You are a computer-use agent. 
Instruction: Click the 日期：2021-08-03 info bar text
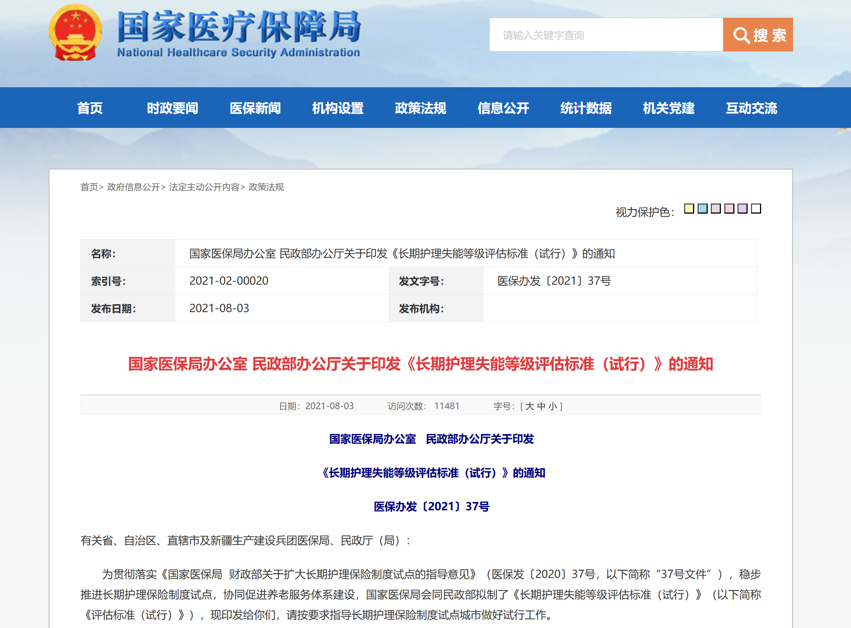(x=316, y=406)
